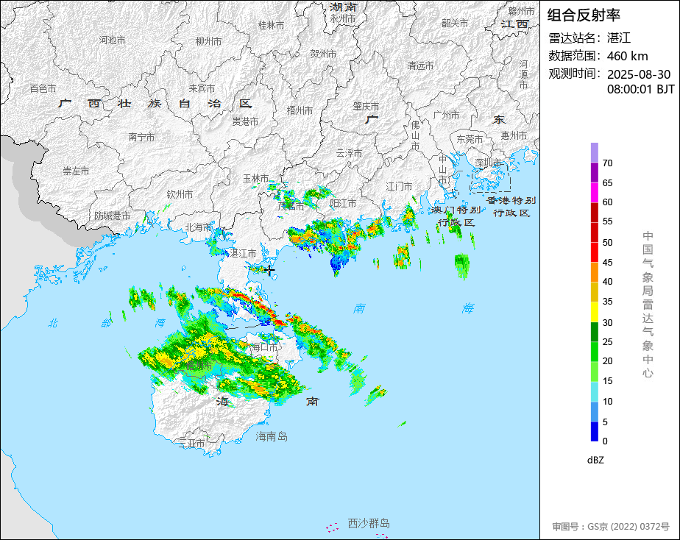Screen dimensions: 680x540
Task: Click the 防城港市 city label
Action: click(113, 216)
